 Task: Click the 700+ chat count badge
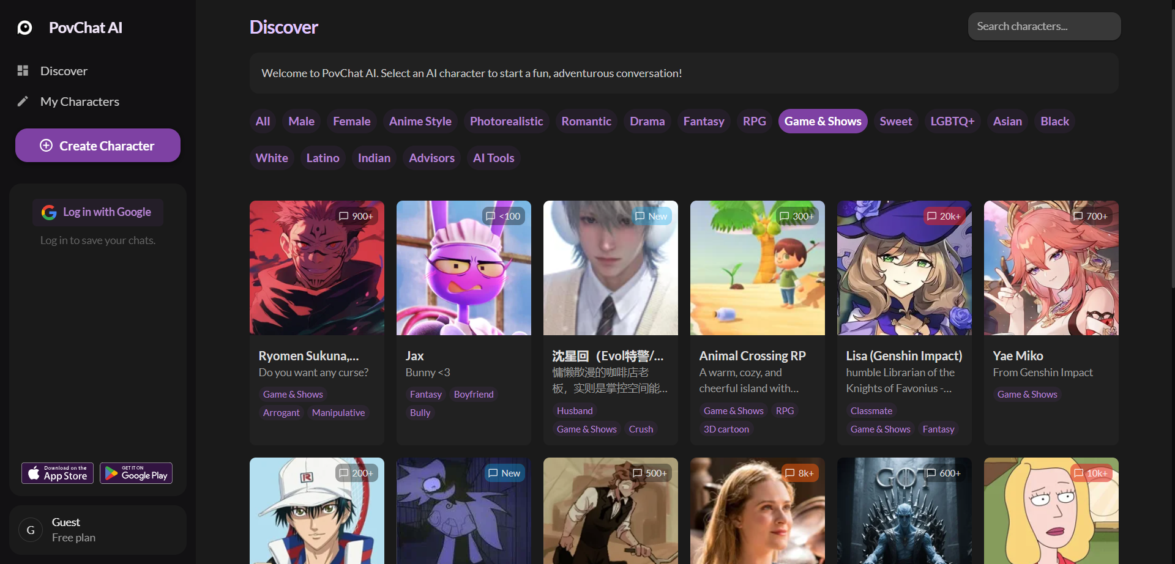click(1091, 216)
